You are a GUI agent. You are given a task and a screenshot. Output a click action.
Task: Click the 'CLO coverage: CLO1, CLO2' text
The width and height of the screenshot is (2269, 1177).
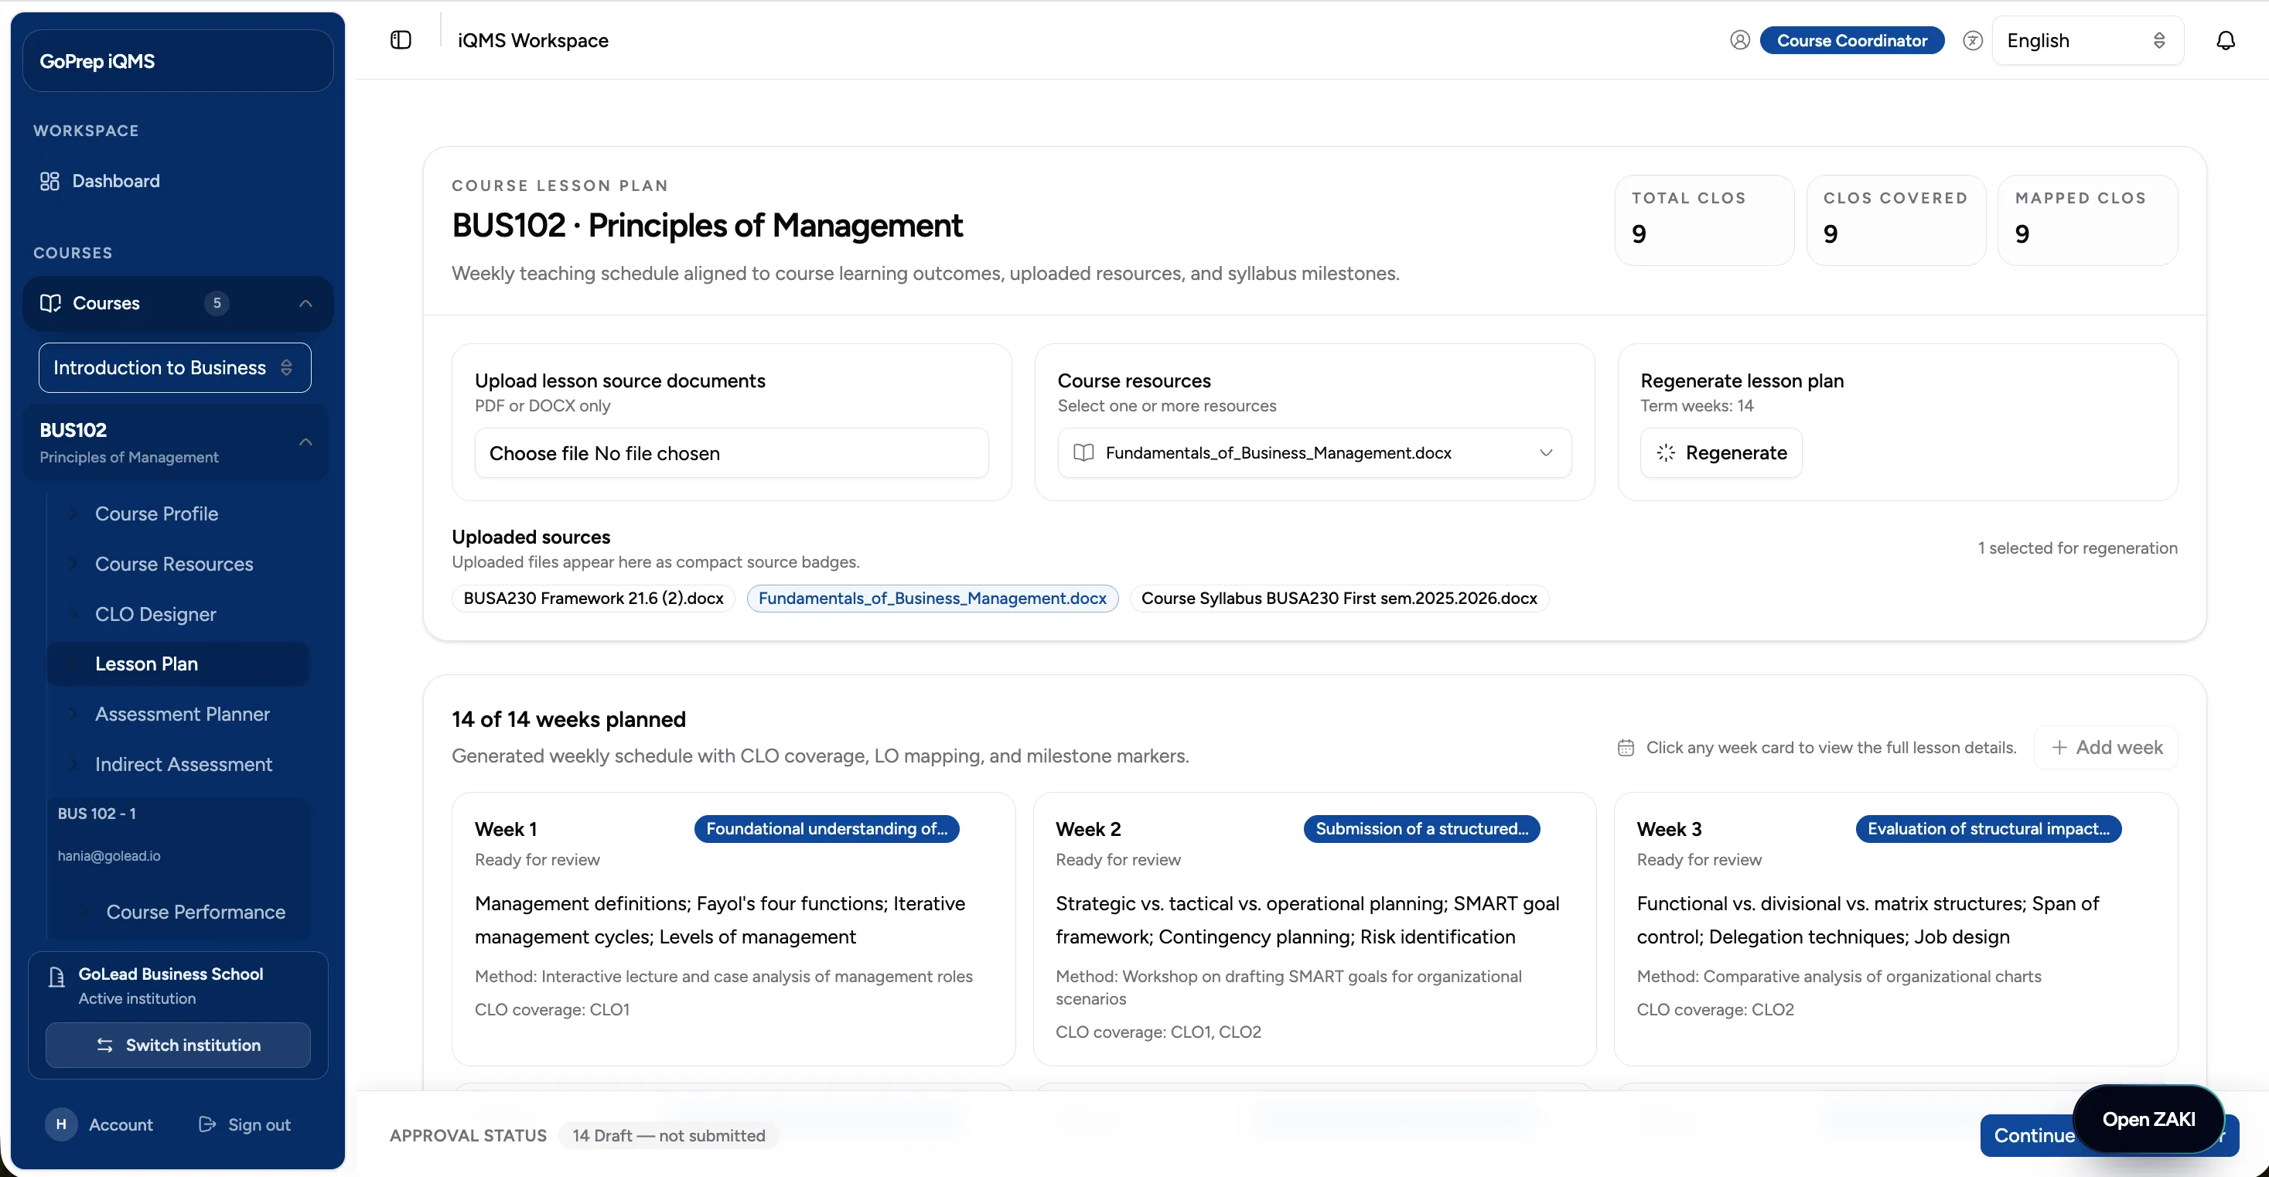point(1158,1032)
